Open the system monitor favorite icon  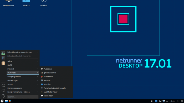(x=3, y=53)
